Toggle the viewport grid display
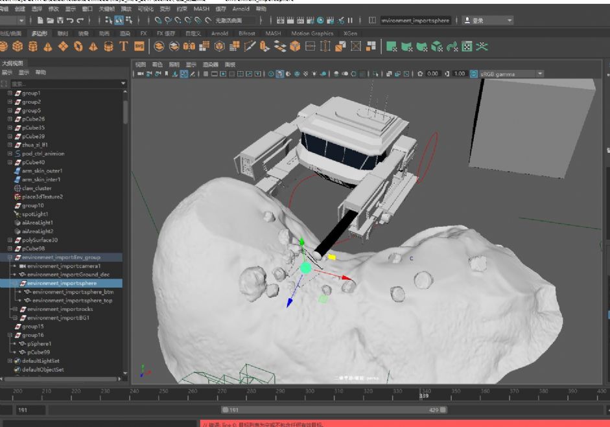The width and height of the screenshot is (610, 427). tap(205, 74)
